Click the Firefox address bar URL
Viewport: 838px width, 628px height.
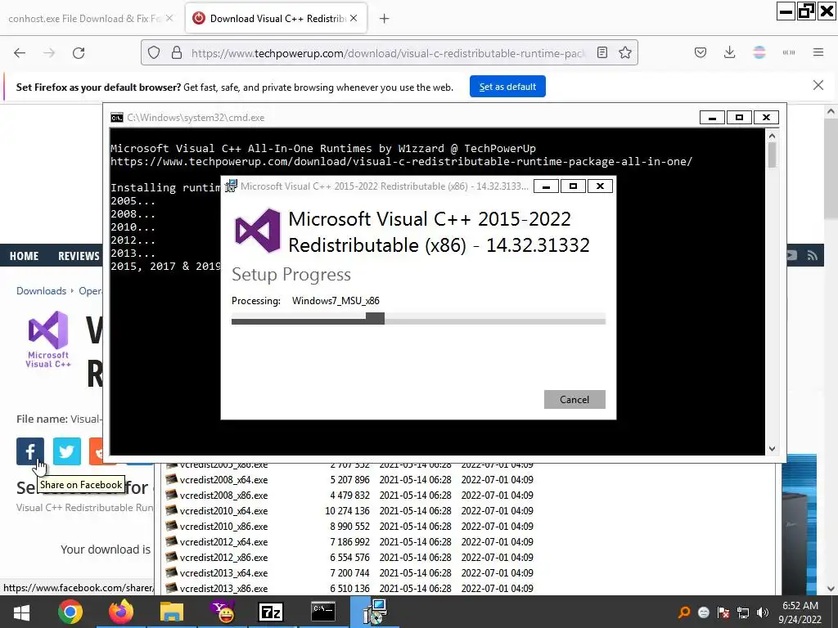[x=389, y=53]
